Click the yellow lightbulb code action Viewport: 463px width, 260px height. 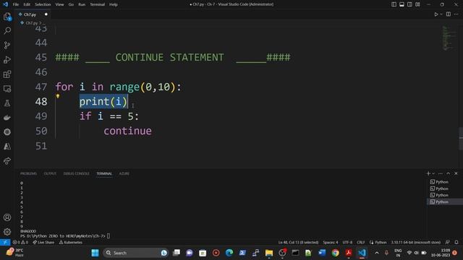point(58,96)
